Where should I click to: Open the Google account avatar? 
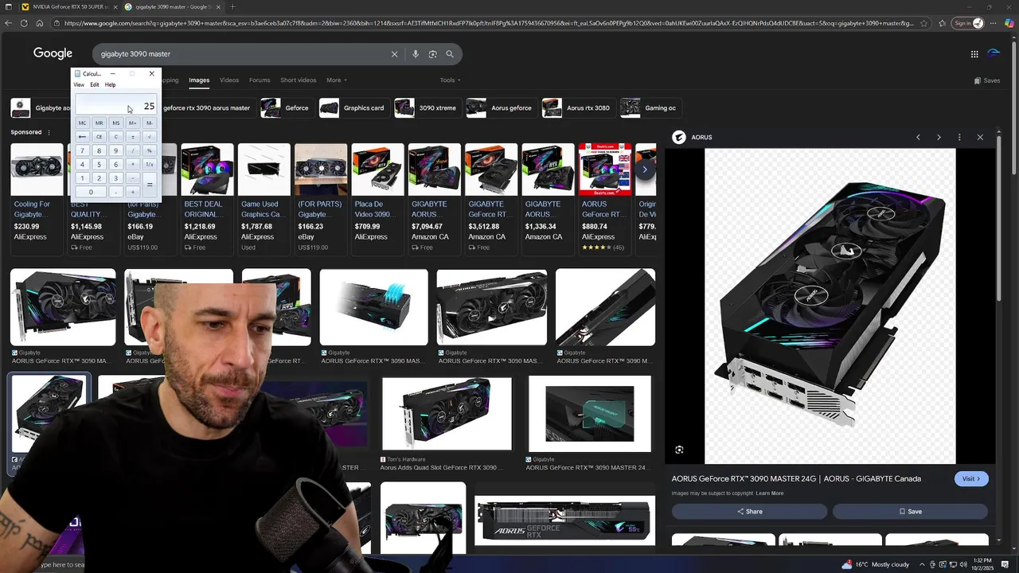[994, 54]
